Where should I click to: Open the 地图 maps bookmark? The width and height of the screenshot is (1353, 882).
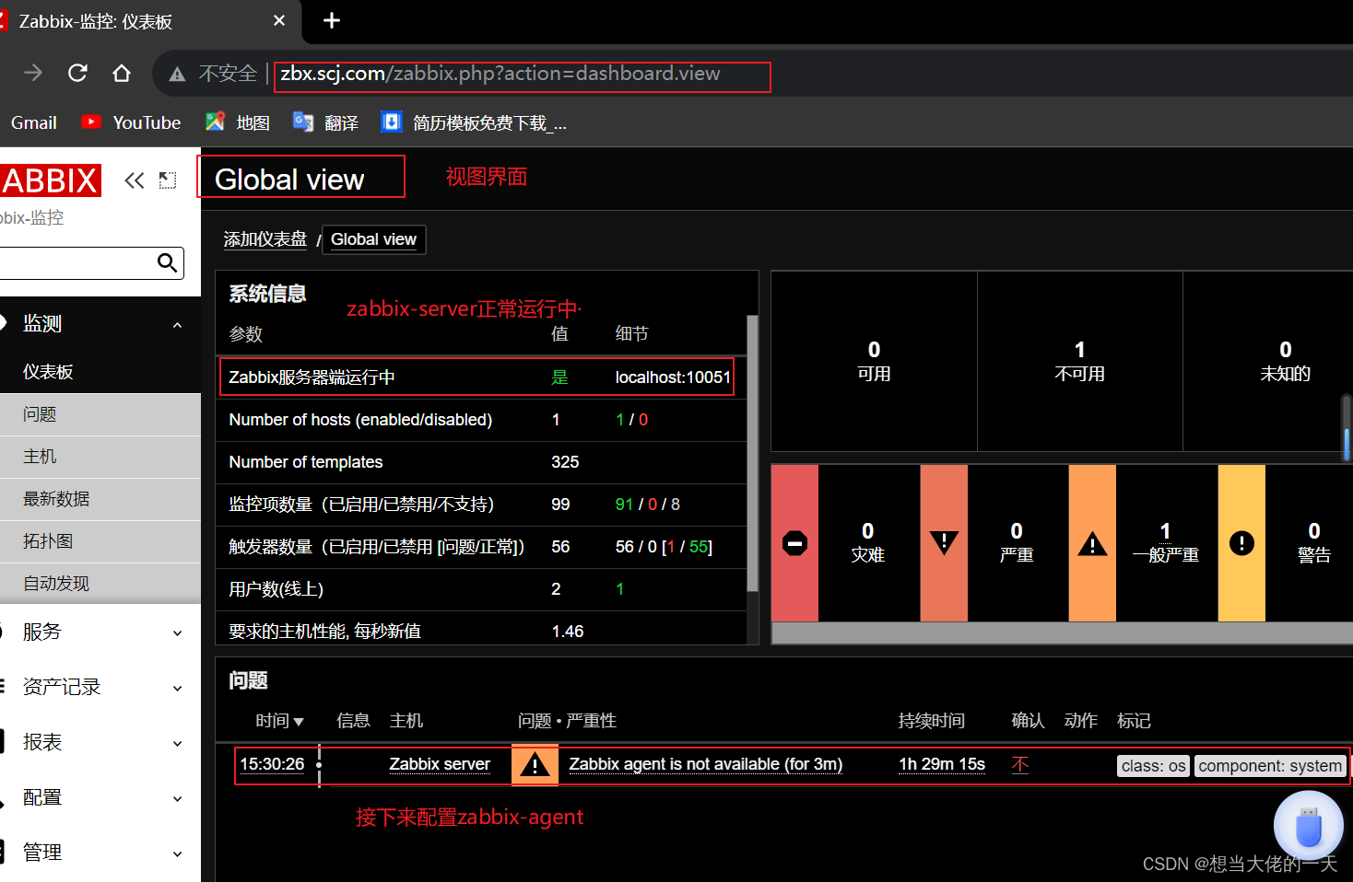pos(238,122)
